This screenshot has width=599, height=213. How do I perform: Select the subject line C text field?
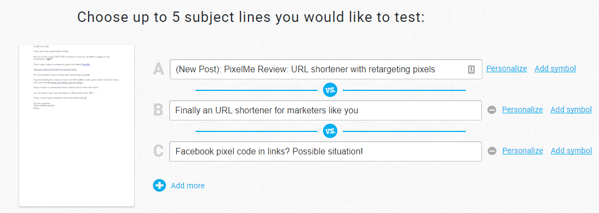pyautogui.click(x=325, y=151)
